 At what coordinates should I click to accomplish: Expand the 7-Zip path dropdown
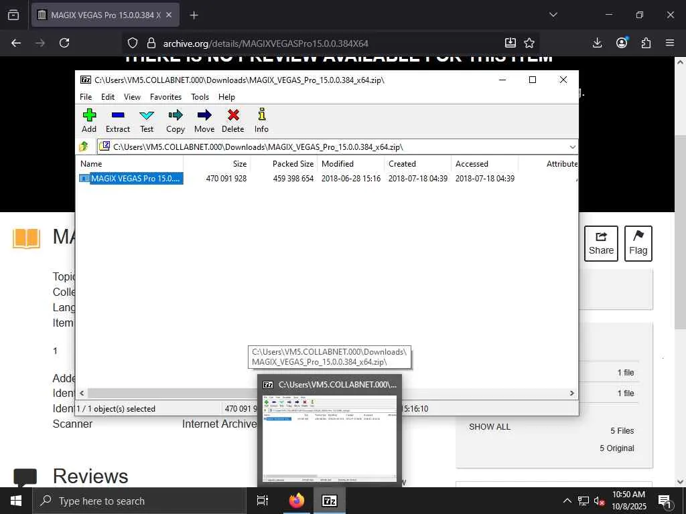point(572,147)
